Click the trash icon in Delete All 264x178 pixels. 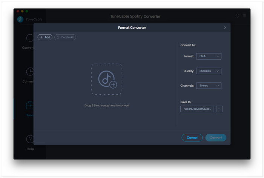point(58,37)
